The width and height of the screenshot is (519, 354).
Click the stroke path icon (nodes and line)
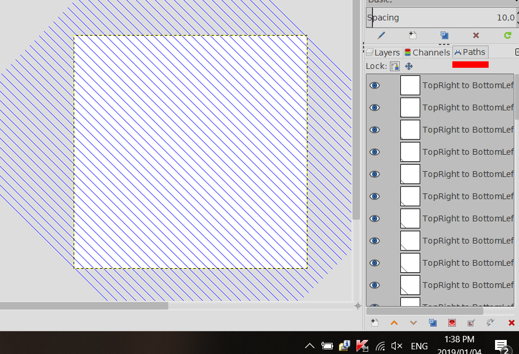click(x=490, y=322)
